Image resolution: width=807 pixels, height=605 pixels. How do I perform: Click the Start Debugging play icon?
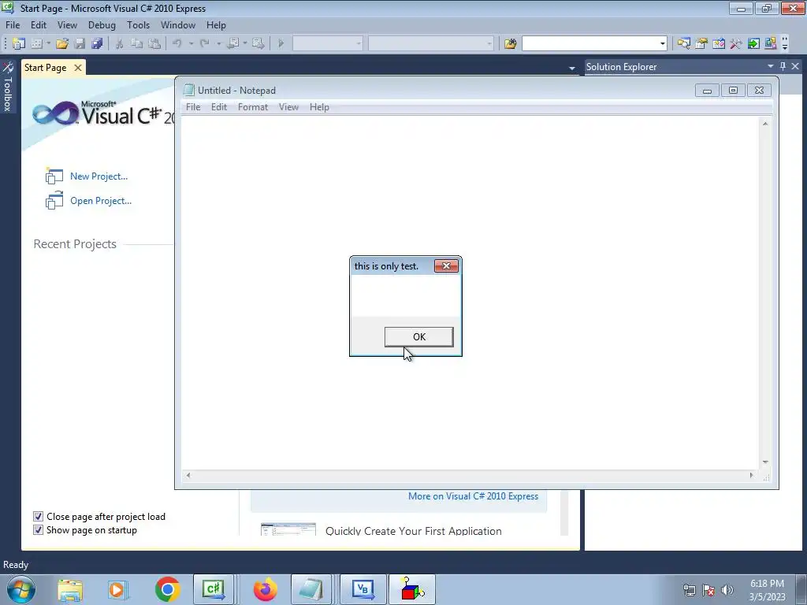point(281,44)
